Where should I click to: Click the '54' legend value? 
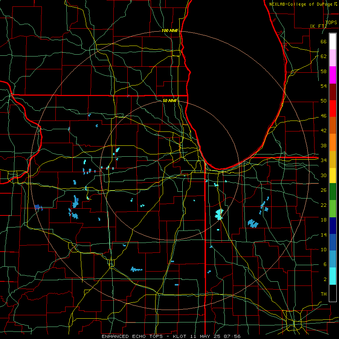(324, 86)
